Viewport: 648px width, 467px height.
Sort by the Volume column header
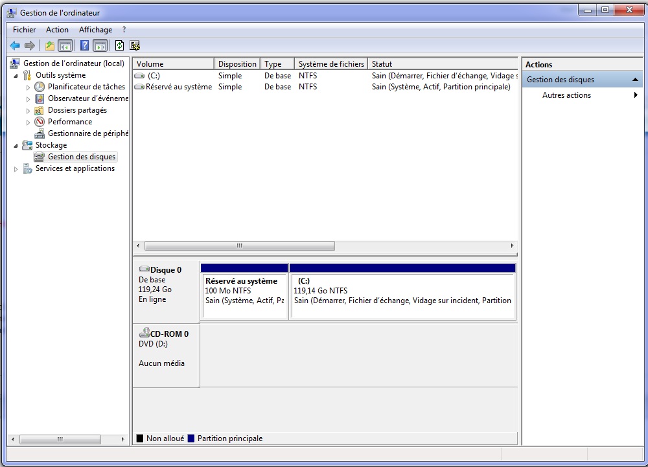click(x=174, y=64)
